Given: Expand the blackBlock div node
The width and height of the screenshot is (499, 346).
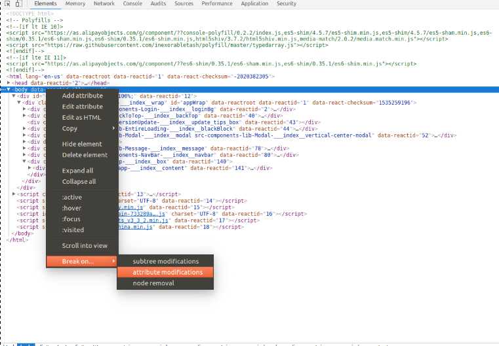Looking at the screenshot, I should 24,129.
